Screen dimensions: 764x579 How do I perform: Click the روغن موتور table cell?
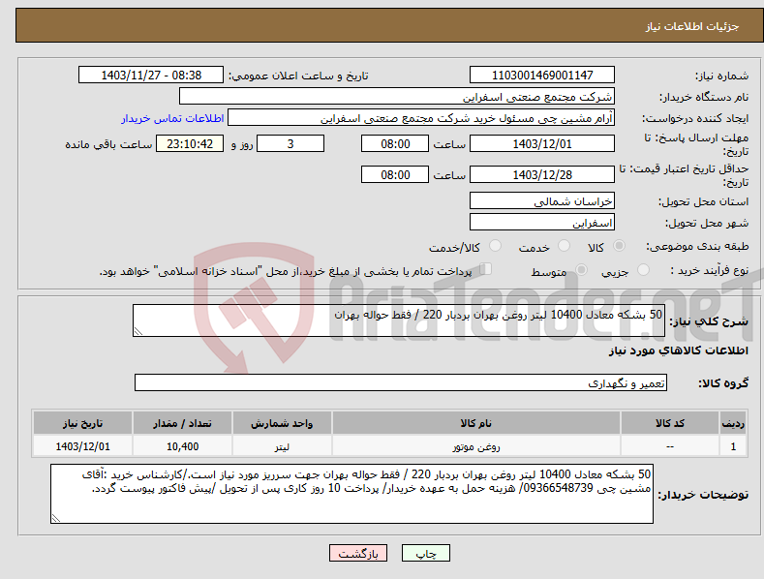coord(476,446)
